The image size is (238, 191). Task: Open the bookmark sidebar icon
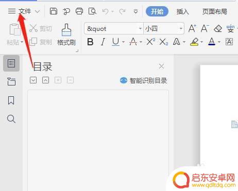click(x=11, y=100)
